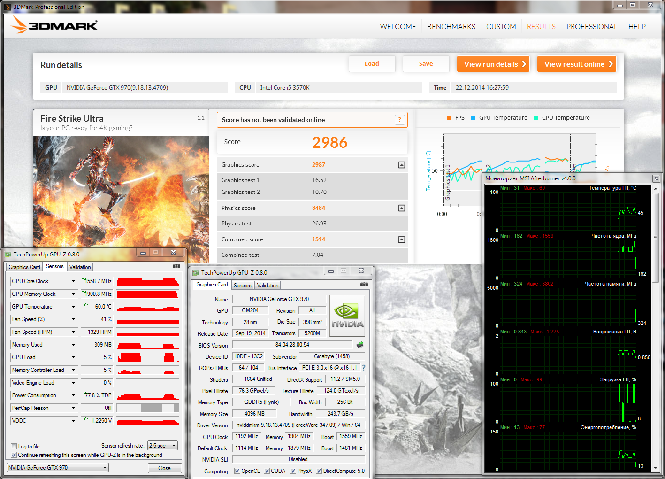The height and width of the screenshot is (479, 665).
Task: Select the RESULTS tab
Action: [541, 27]
